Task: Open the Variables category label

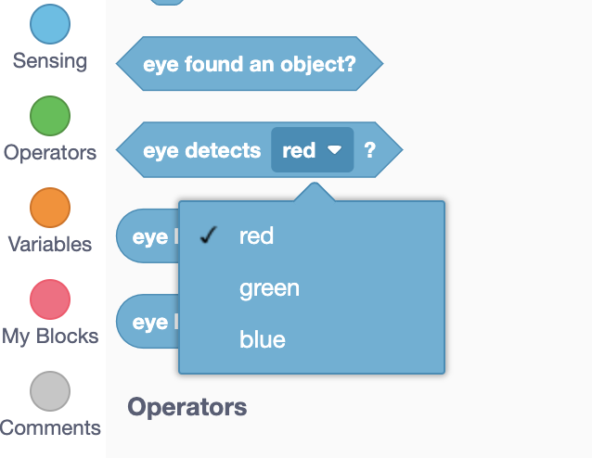Action: (50, 244)
